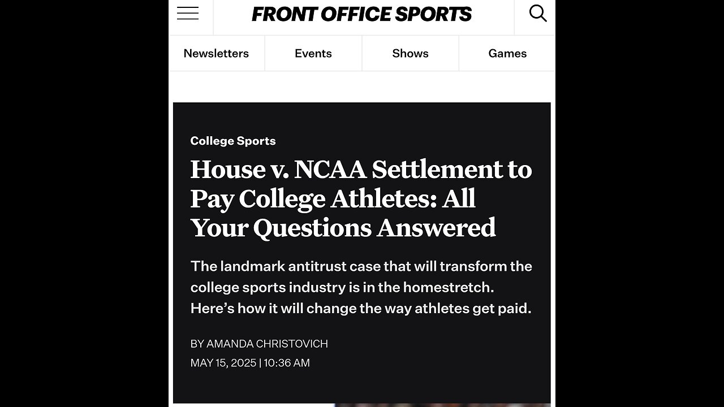
Task: Click the left black letterbox bar
Action: point(84,203)
